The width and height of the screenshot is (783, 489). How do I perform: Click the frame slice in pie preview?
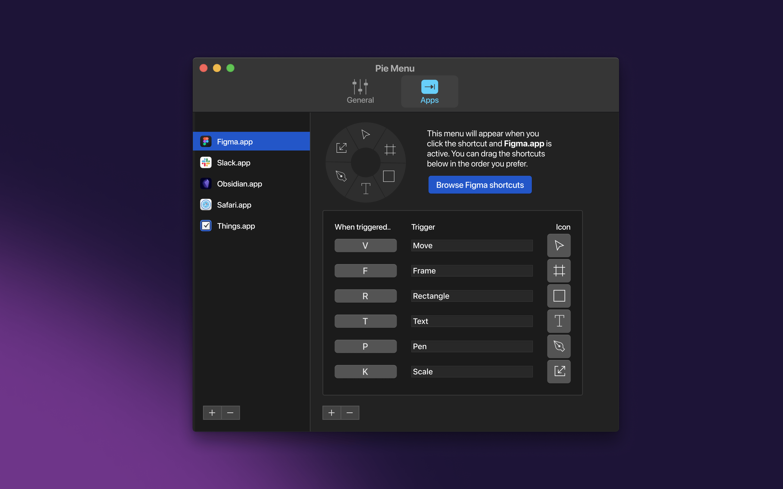390,150
